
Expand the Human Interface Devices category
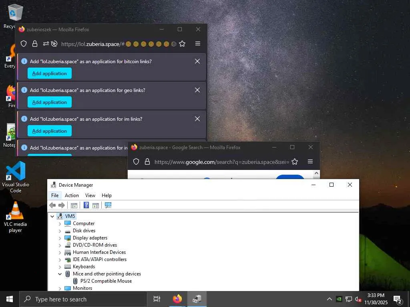coord(60,253)
